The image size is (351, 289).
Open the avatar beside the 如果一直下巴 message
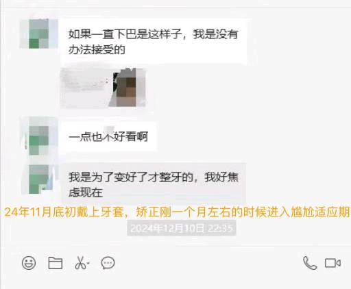(38, 34)
